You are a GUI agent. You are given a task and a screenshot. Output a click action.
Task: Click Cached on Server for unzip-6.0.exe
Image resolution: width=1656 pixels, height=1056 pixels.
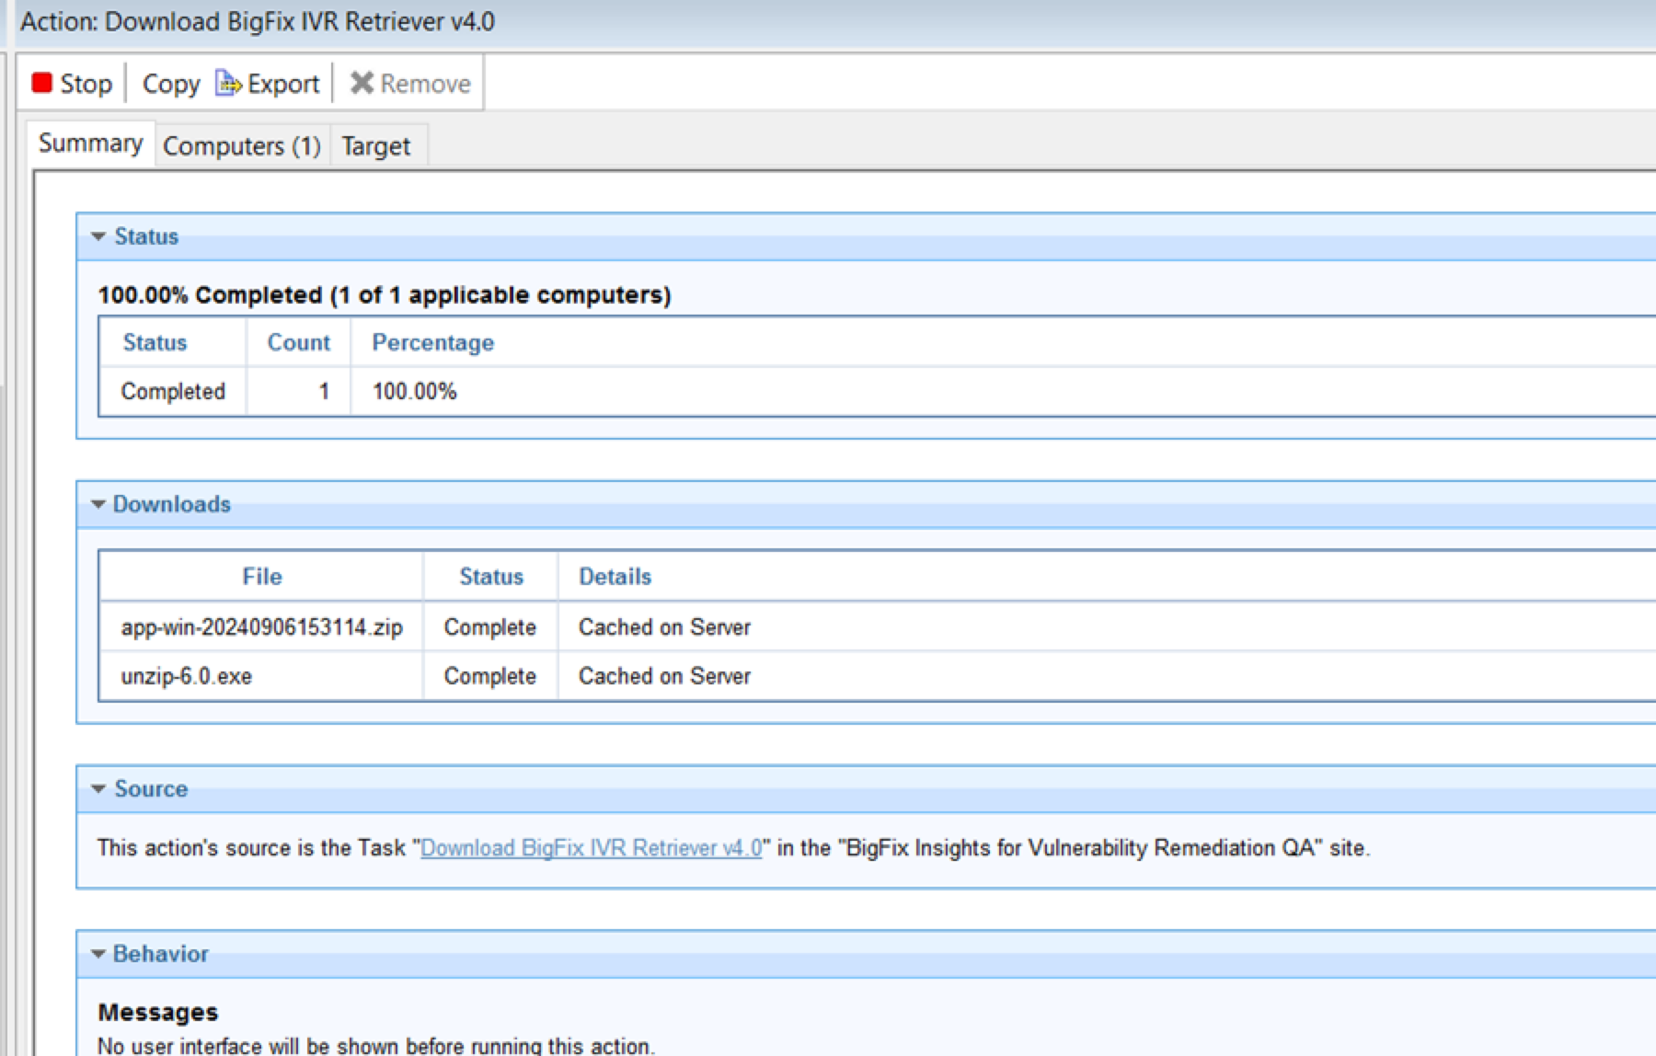coord(665,676)
